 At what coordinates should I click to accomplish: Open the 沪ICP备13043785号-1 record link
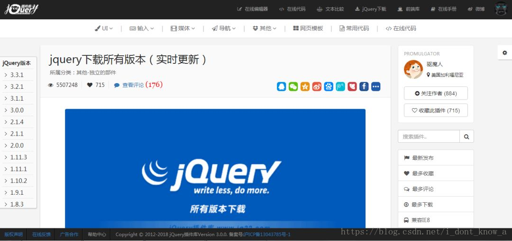[x=267, y=234]
